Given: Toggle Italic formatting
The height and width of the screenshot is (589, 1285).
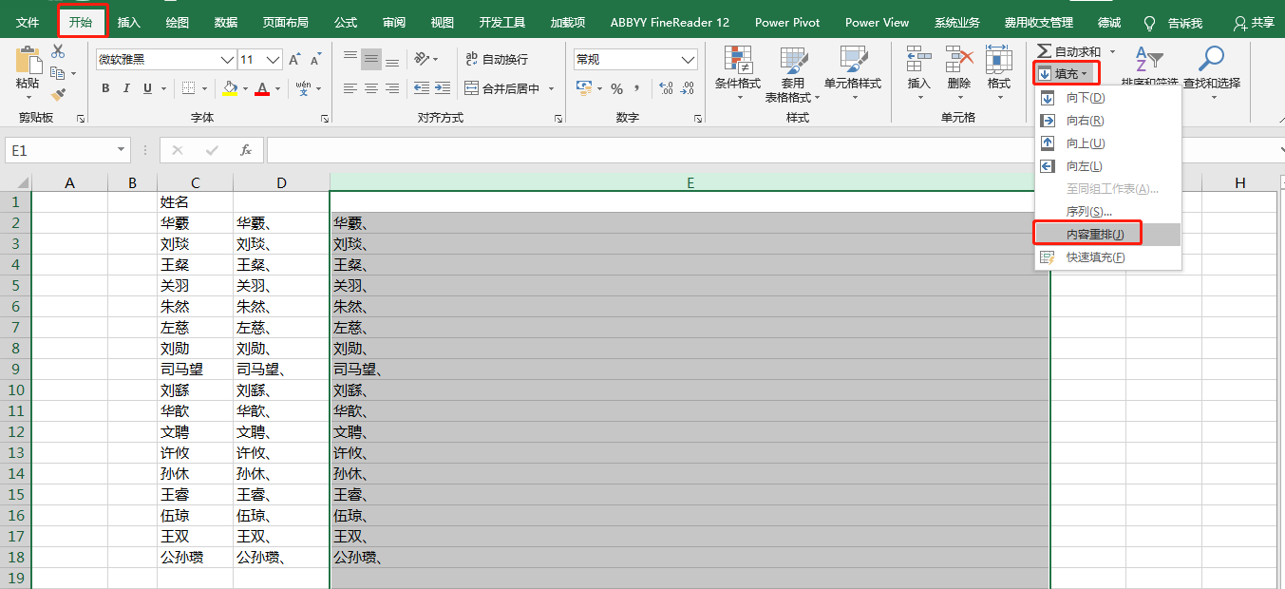Looking at the screenshot, I should coord(126,88).
